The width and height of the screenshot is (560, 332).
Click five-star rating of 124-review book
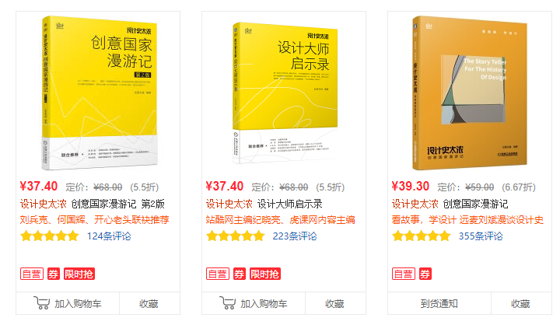tap(50, 236)
